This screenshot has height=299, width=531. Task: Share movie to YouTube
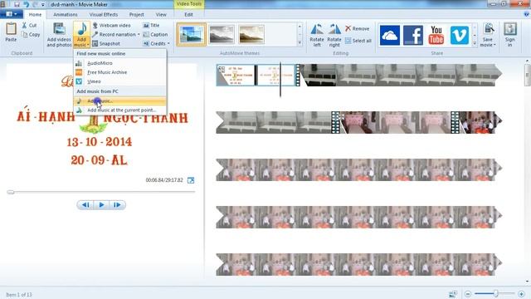pyautogui.click(x=436, y=35)
